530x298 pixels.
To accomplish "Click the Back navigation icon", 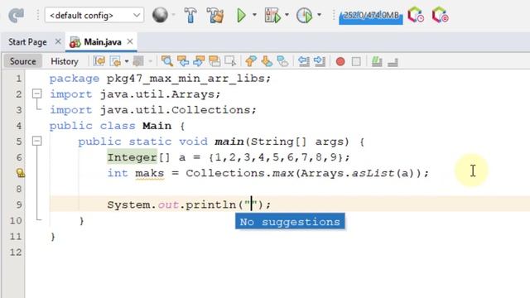I will click(115, 61).
